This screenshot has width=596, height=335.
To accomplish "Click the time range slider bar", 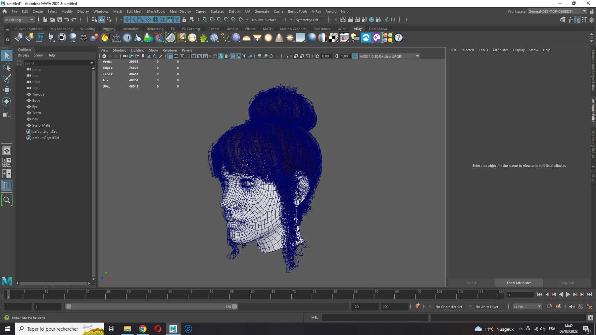I will 151,307.
